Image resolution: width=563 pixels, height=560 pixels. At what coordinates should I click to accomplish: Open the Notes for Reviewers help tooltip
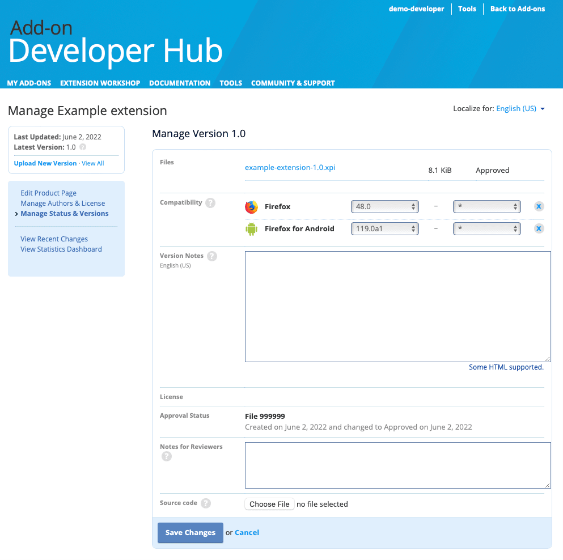click(166, 456)
